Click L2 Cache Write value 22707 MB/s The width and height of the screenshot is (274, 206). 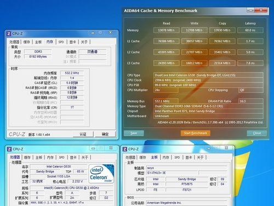click(x=195, y=52)
